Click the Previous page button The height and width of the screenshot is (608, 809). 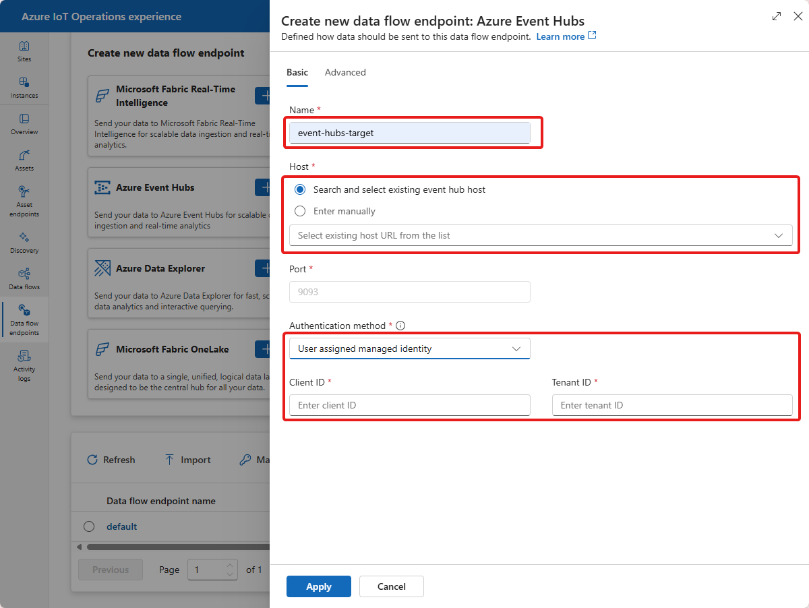111,570
